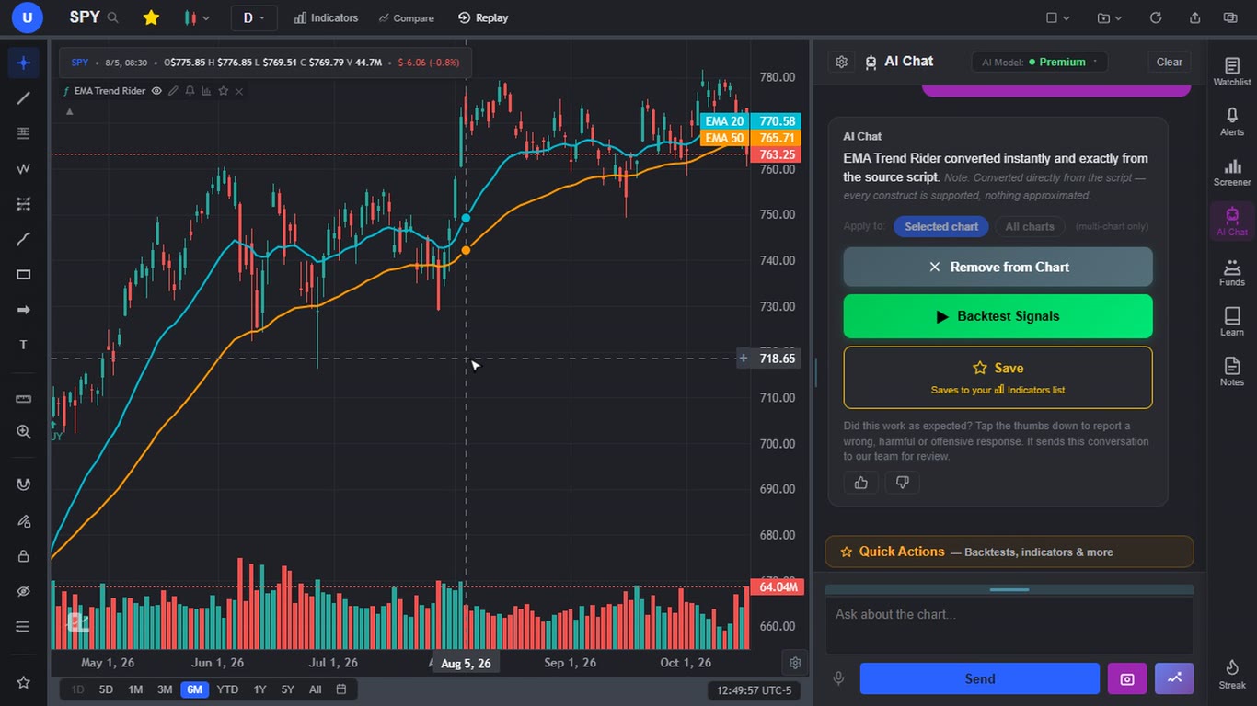Activate the ruler measure tool
This screenshot has height=706, width=1257.
(x=24, y=398)
